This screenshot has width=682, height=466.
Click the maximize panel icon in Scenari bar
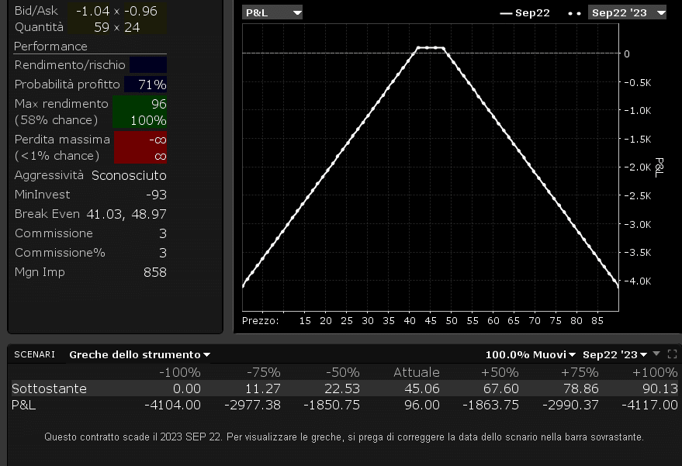671,354
